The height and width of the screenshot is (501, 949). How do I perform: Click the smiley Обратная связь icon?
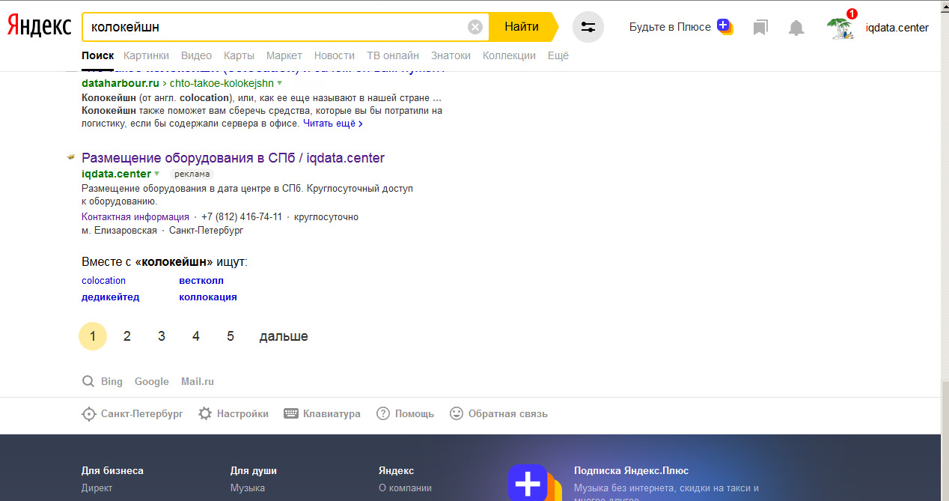[x=457, y=413]
